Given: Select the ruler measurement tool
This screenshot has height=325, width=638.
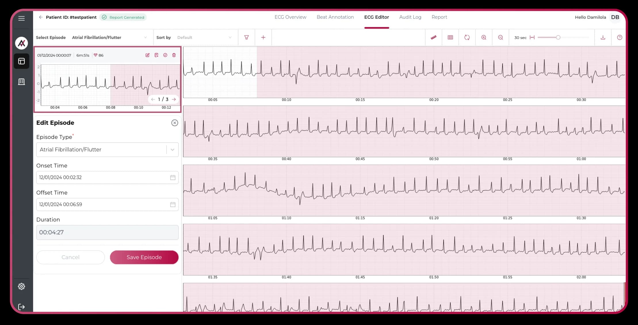Looking at the screenshot, I should [x=433, y=37].
